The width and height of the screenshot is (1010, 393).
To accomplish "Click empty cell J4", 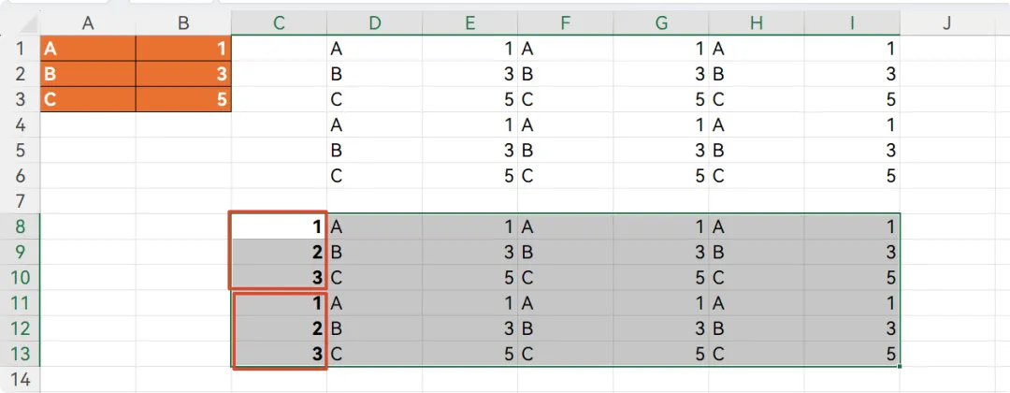I will [x=946, y=125].
